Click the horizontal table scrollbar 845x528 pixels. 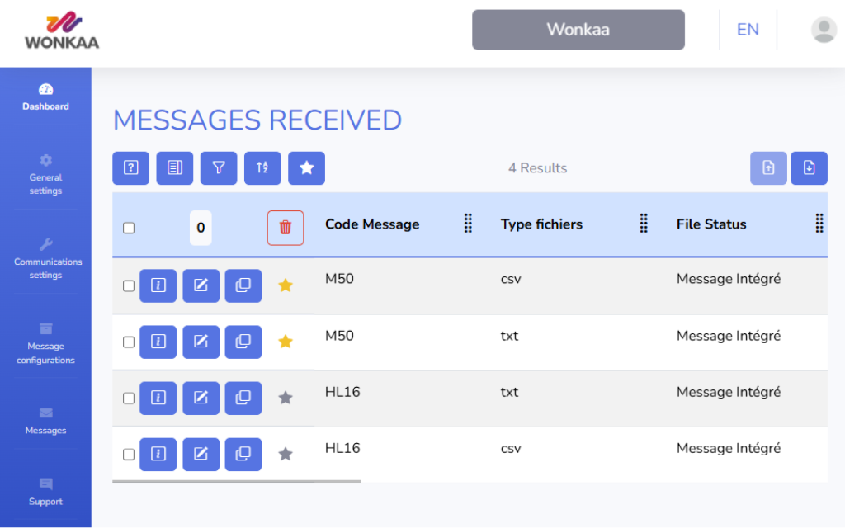pos(237,482)
